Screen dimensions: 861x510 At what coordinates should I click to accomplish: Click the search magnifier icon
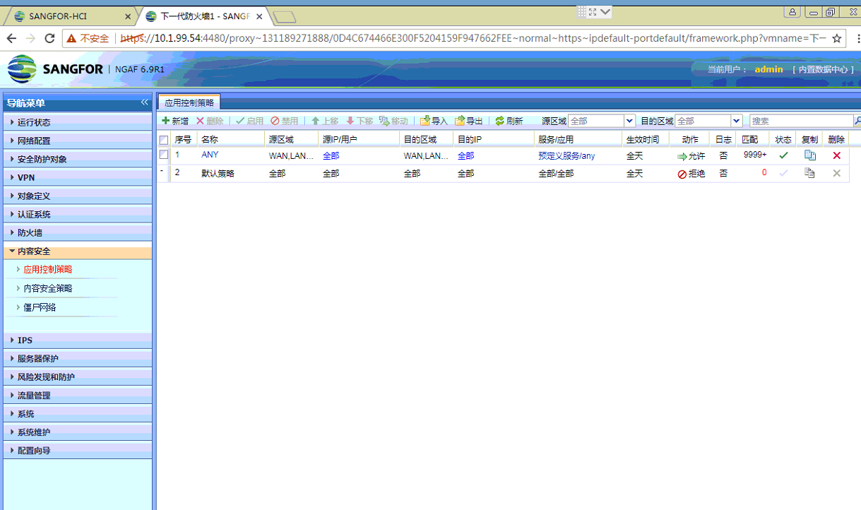[x=857, y=121]
